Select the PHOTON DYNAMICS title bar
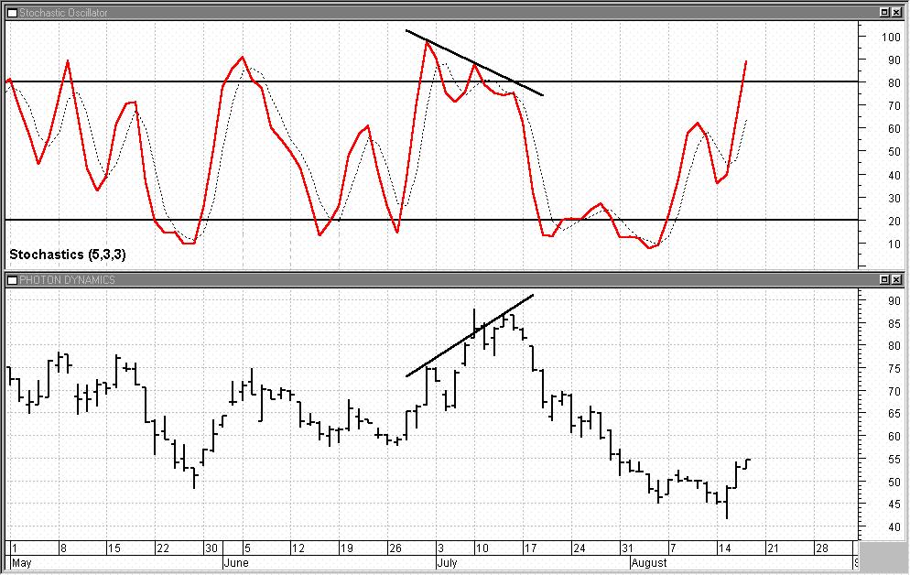Screen dimensions: 910x575 pyautogui.click(x=454, y=279)
